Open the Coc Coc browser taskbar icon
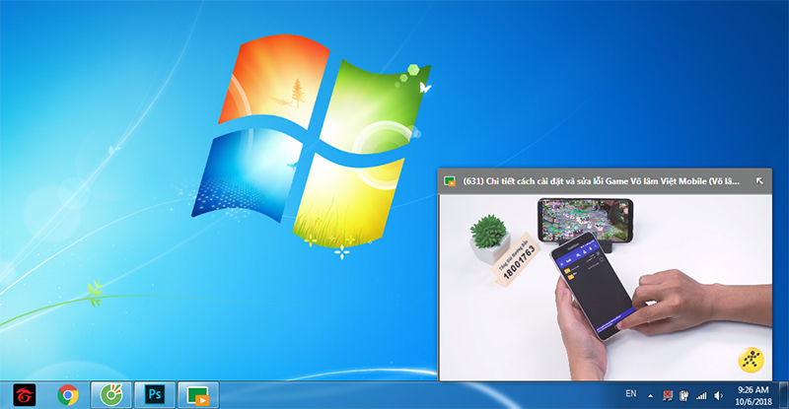This screenshot has width=789, height=409. coord(111,395)
